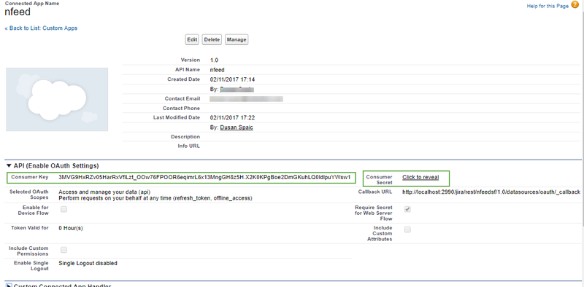Click the Edit button
This screenshot has width=584, height=287.
click(192, 40)
